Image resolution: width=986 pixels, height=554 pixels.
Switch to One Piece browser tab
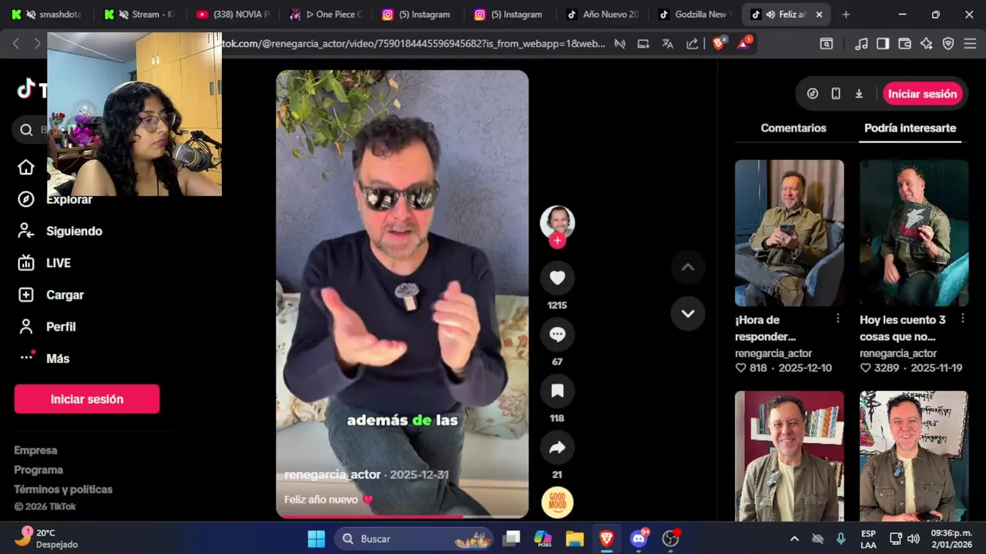coord(325,15)
